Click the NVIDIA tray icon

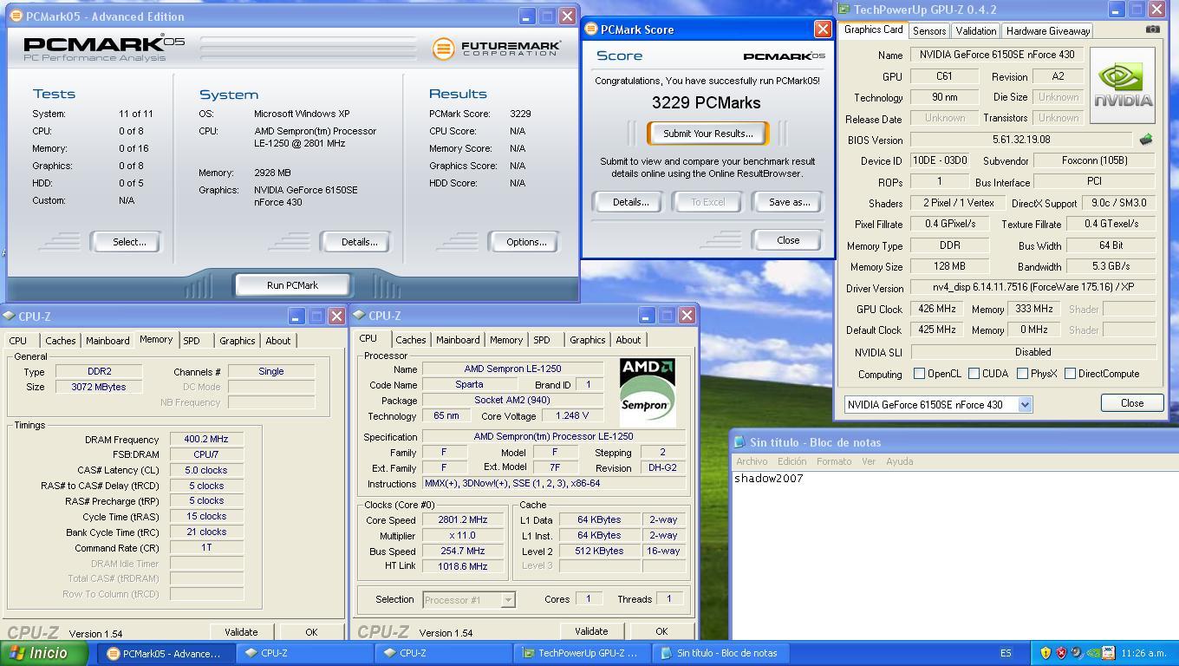(1092, 653)
